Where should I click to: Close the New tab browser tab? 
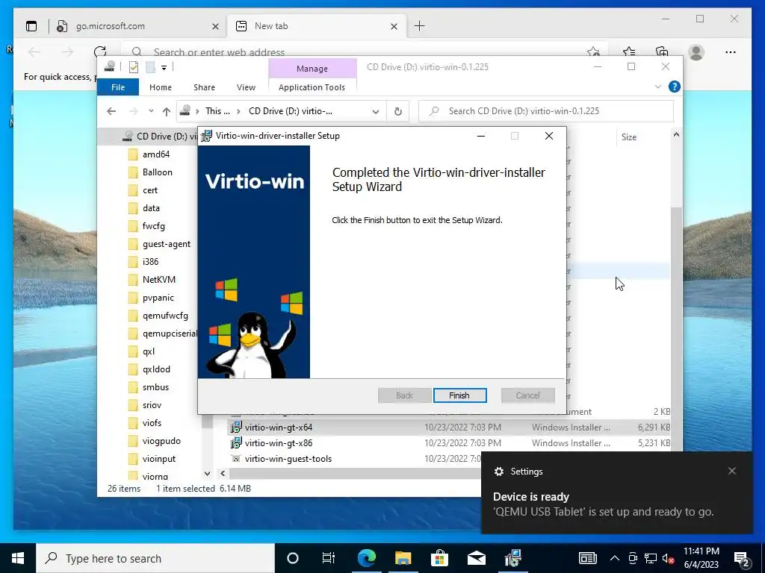(x=394, y=26)
